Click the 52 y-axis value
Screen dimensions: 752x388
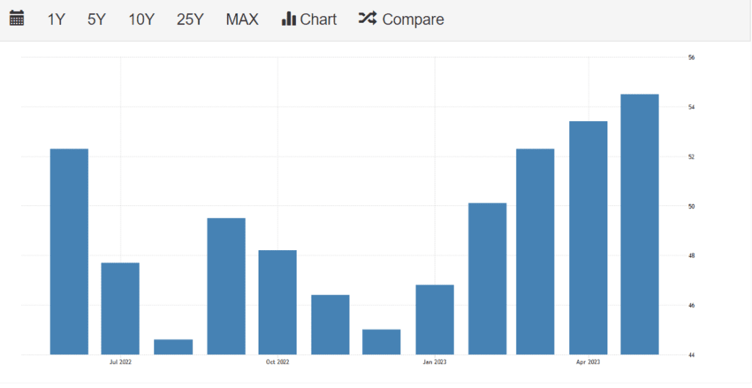692,157
